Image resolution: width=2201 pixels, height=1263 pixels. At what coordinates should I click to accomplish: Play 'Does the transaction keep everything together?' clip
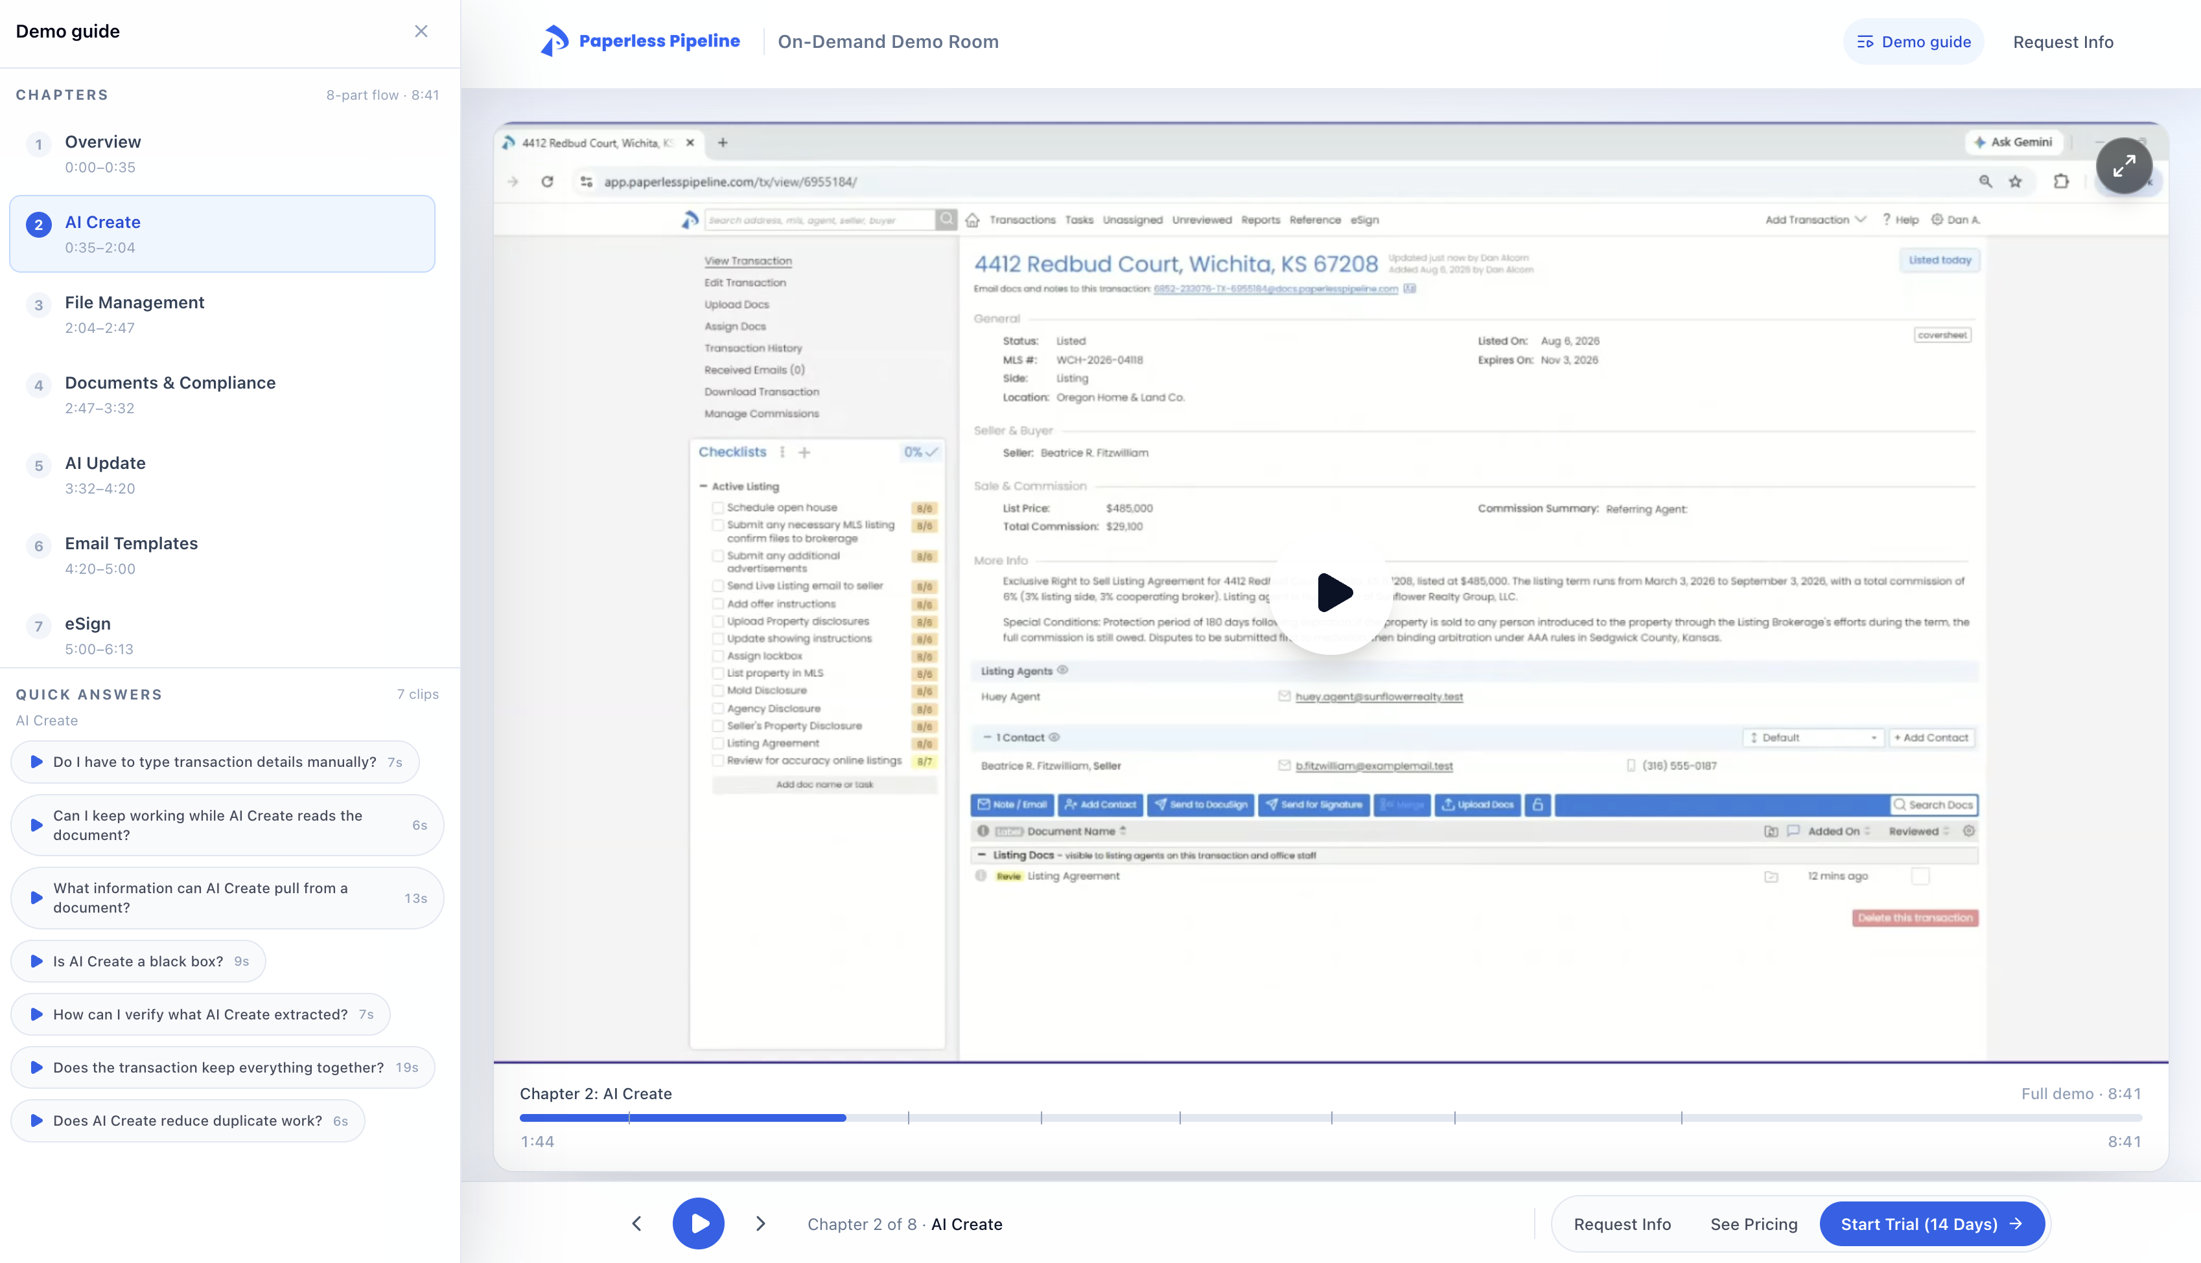point(223,1067)
